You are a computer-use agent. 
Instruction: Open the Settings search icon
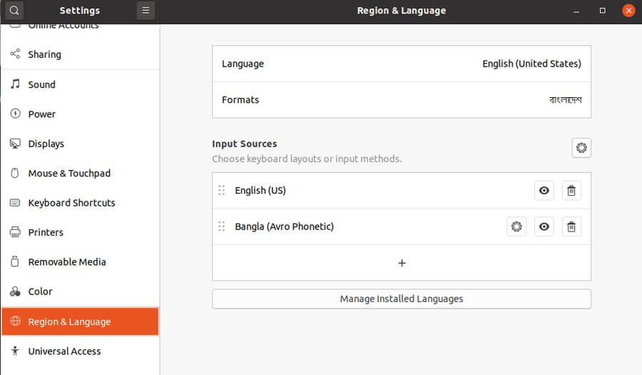pos(14,10)
